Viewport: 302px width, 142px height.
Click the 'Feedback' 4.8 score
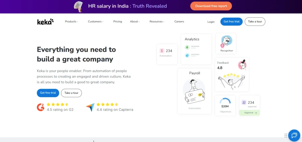[x=220, y=68]
